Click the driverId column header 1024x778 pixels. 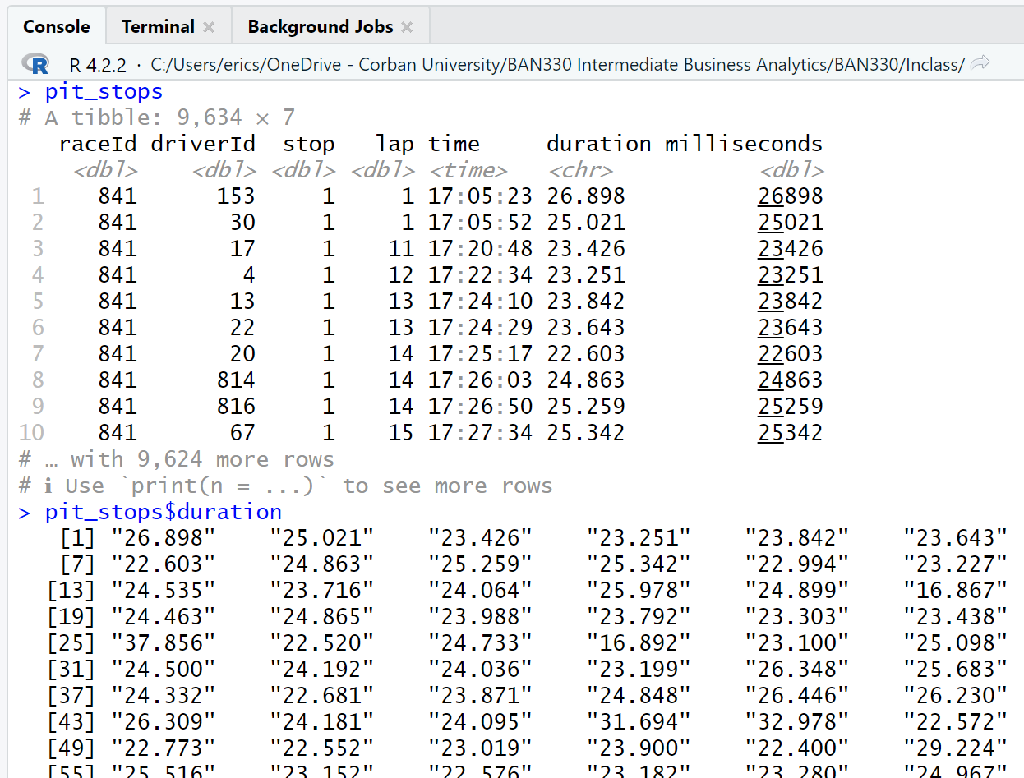tap(203, 144)
